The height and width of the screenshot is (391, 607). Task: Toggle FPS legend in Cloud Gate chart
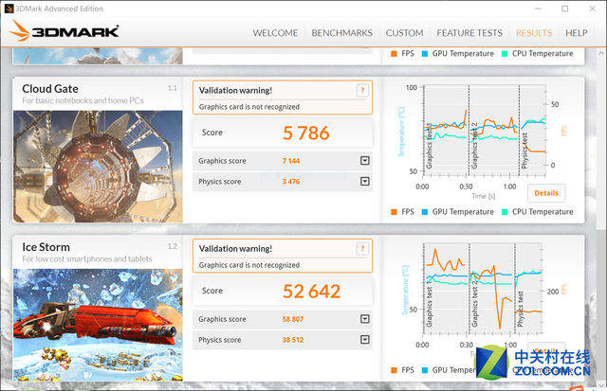tap(402, 212)
